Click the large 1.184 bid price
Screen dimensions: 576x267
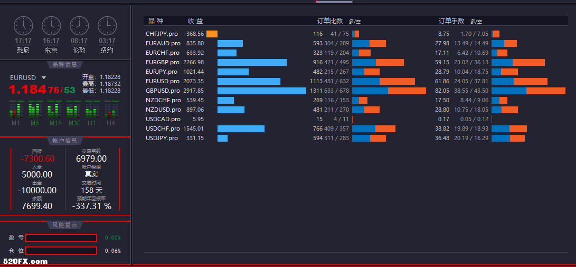pyautogui.click(x=27, y=90)
